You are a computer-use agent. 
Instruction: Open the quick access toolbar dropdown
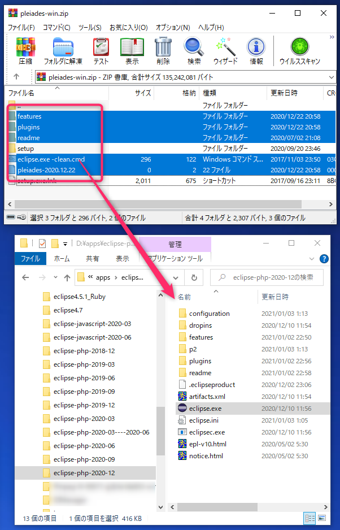tap(65, 244)
